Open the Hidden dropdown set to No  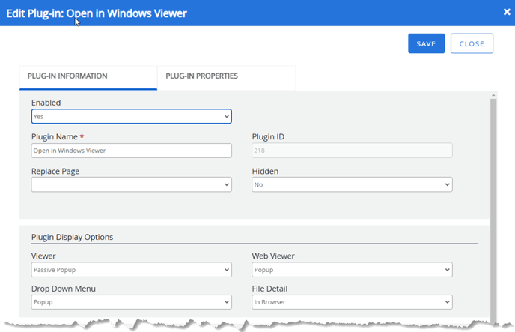(x=352, y=184)
